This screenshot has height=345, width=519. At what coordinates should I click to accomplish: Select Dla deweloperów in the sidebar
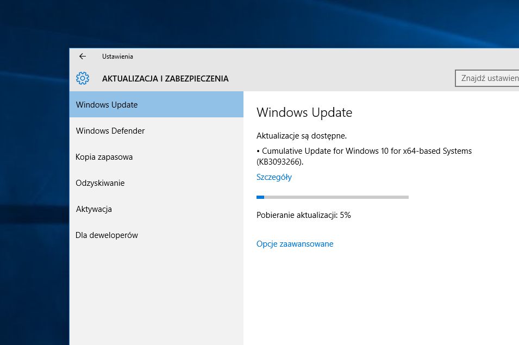[107, 235]
